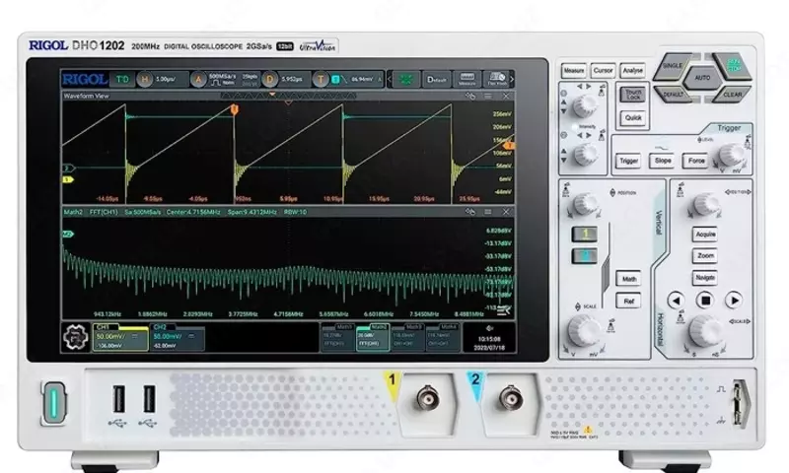Viewport: 789px width, 473px height.
Task: Tap the green grid icon in top toolbar
Action: pyautogui.click(x=404, y=80)
